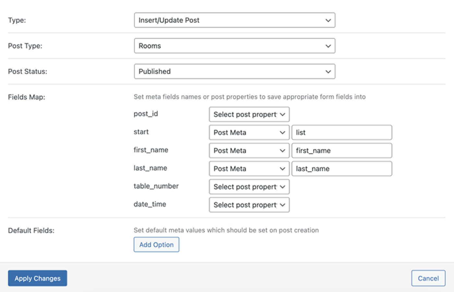Open first_name row's Post Meta dropdown
Viewport: 454px width, 292px height.
(249, 151)
